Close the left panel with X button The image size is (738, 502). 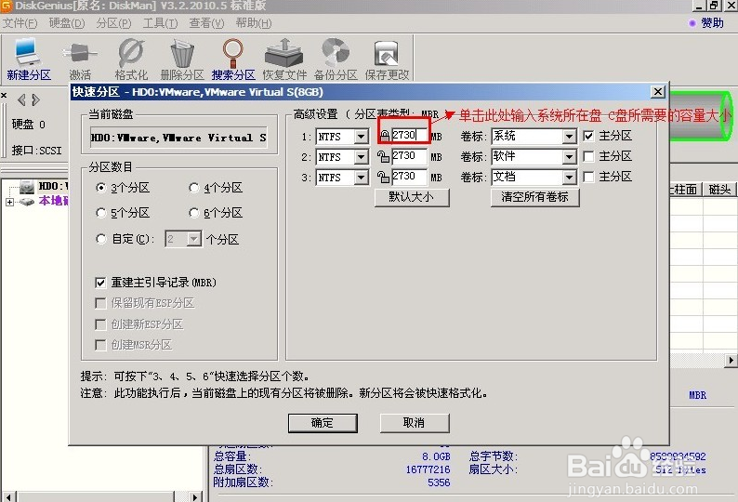(4, 95)
